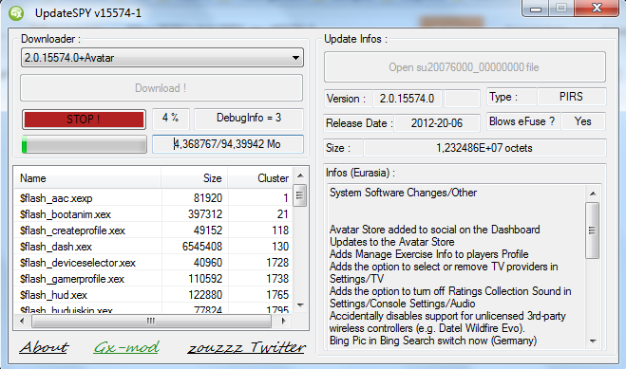
Task: Open the Gx-mod link
Action: (x=126, y=347)
